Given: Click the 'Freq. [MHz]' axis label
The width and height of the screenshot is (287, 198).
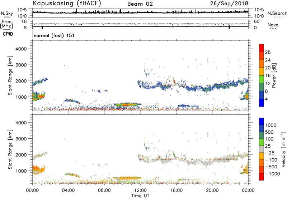Looking at the screenshot, I should point(7,24).
